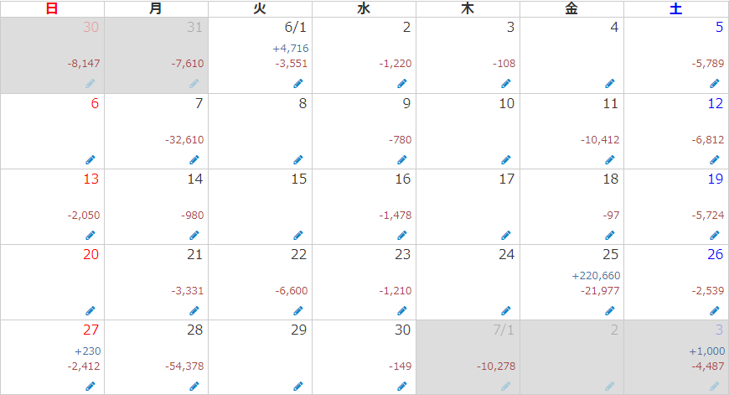This screenshot has width=729, height=395.
Task: Select the -32,610 expense entry
Action: coord(184,139)
